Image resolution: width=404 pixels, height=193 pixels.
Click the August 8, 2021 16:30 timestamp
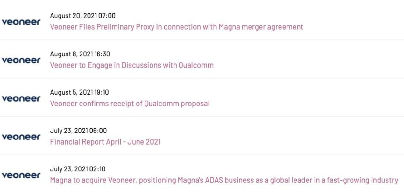80,54
